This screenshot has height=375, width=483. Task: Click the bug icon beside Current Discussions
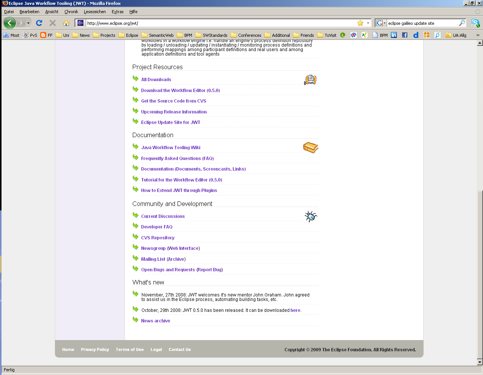(311, 216)
